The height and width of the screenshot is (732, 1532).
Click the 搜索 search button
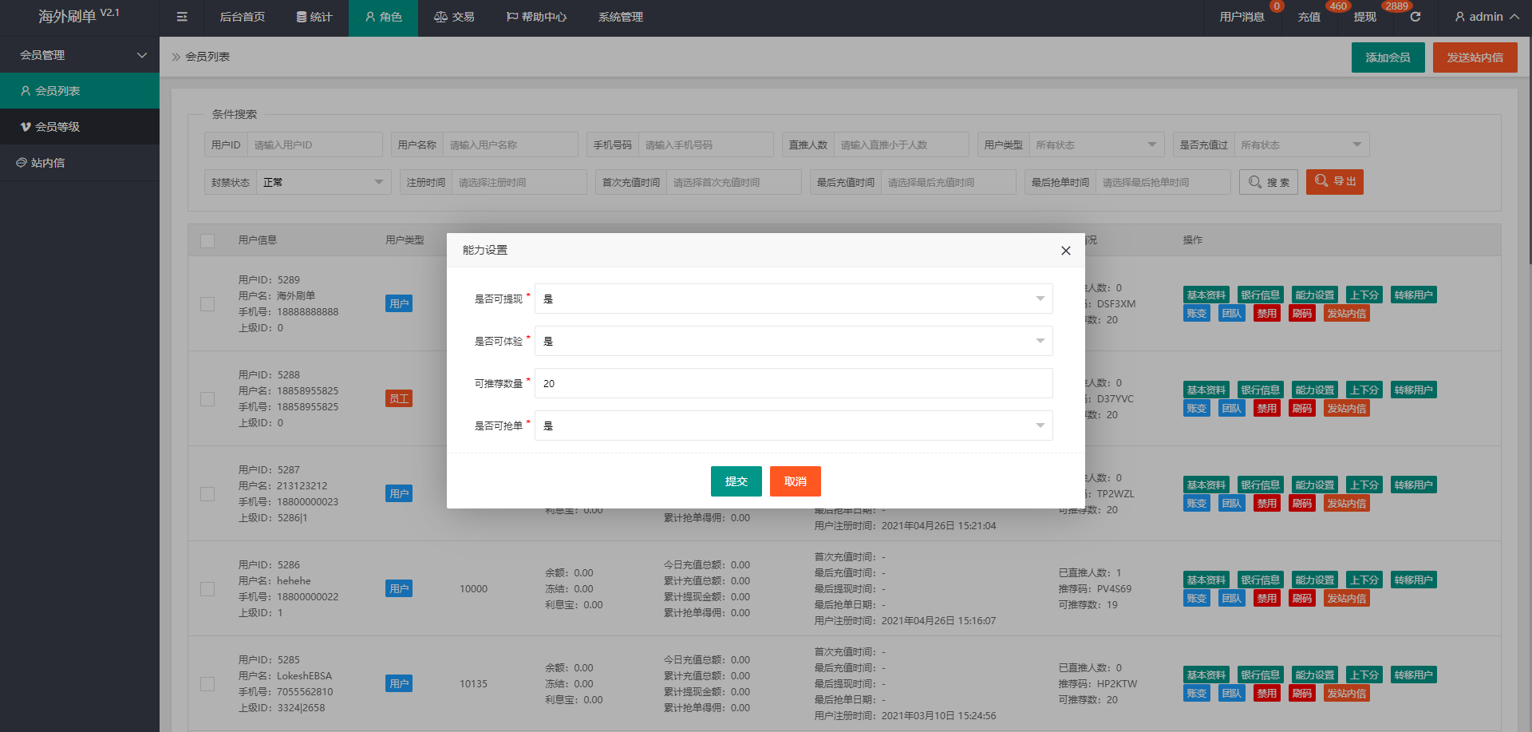click(1269, 182)
